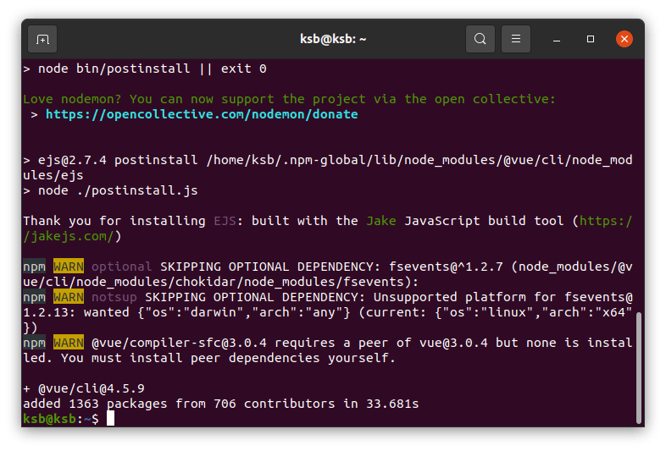Click the '+ @vue/cli@4.5.9' line
666x451 pixels.
(x=84, y=388)
